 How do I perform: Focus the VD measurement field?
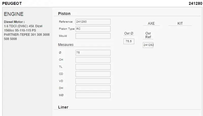click(x=93, y=81)
